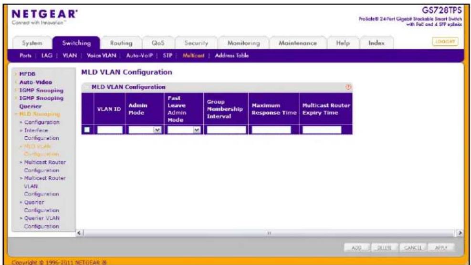Screen dimensions: 471x265
Task: Open the STP submenu
Action: [167, 55]
